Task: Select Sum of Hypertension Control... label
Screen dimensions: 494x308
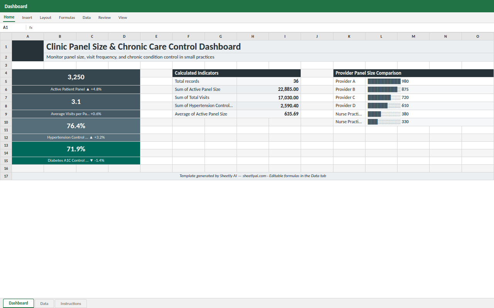Action: pos(205,106)
